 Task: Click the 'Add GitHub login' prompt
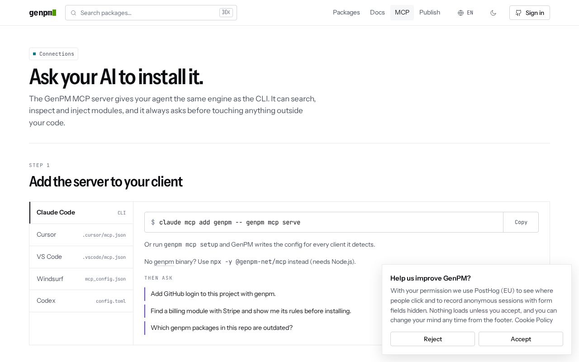point(213,294)
